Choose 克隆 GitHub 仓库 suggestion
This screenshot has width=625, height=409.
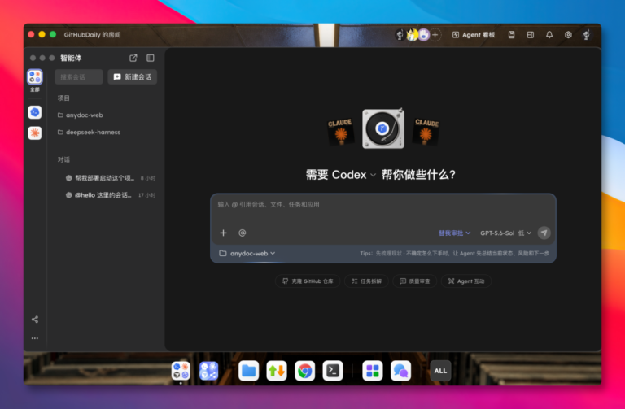(x=308, y=281)
